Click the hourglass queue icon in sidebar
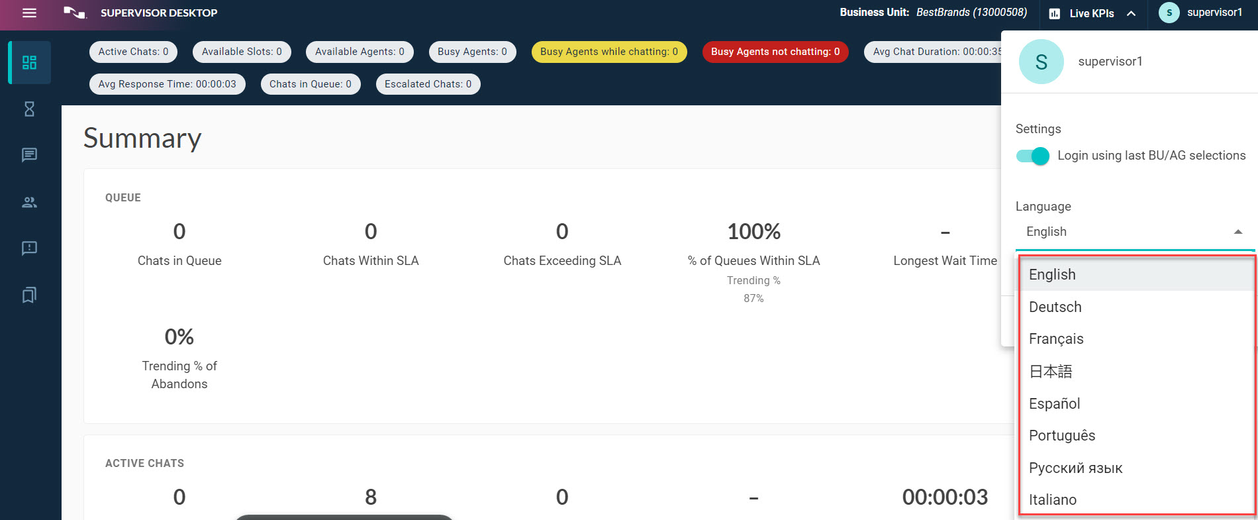Image resolution: width=1258 pixels, height=520 pixels. coord(29,109)
